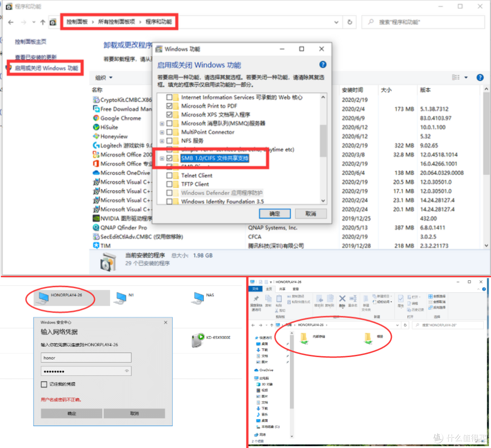This screenshot has height=448, width=491.
Task: Open Explorer address bar history dropdown
Action: (x=397, y=325)
